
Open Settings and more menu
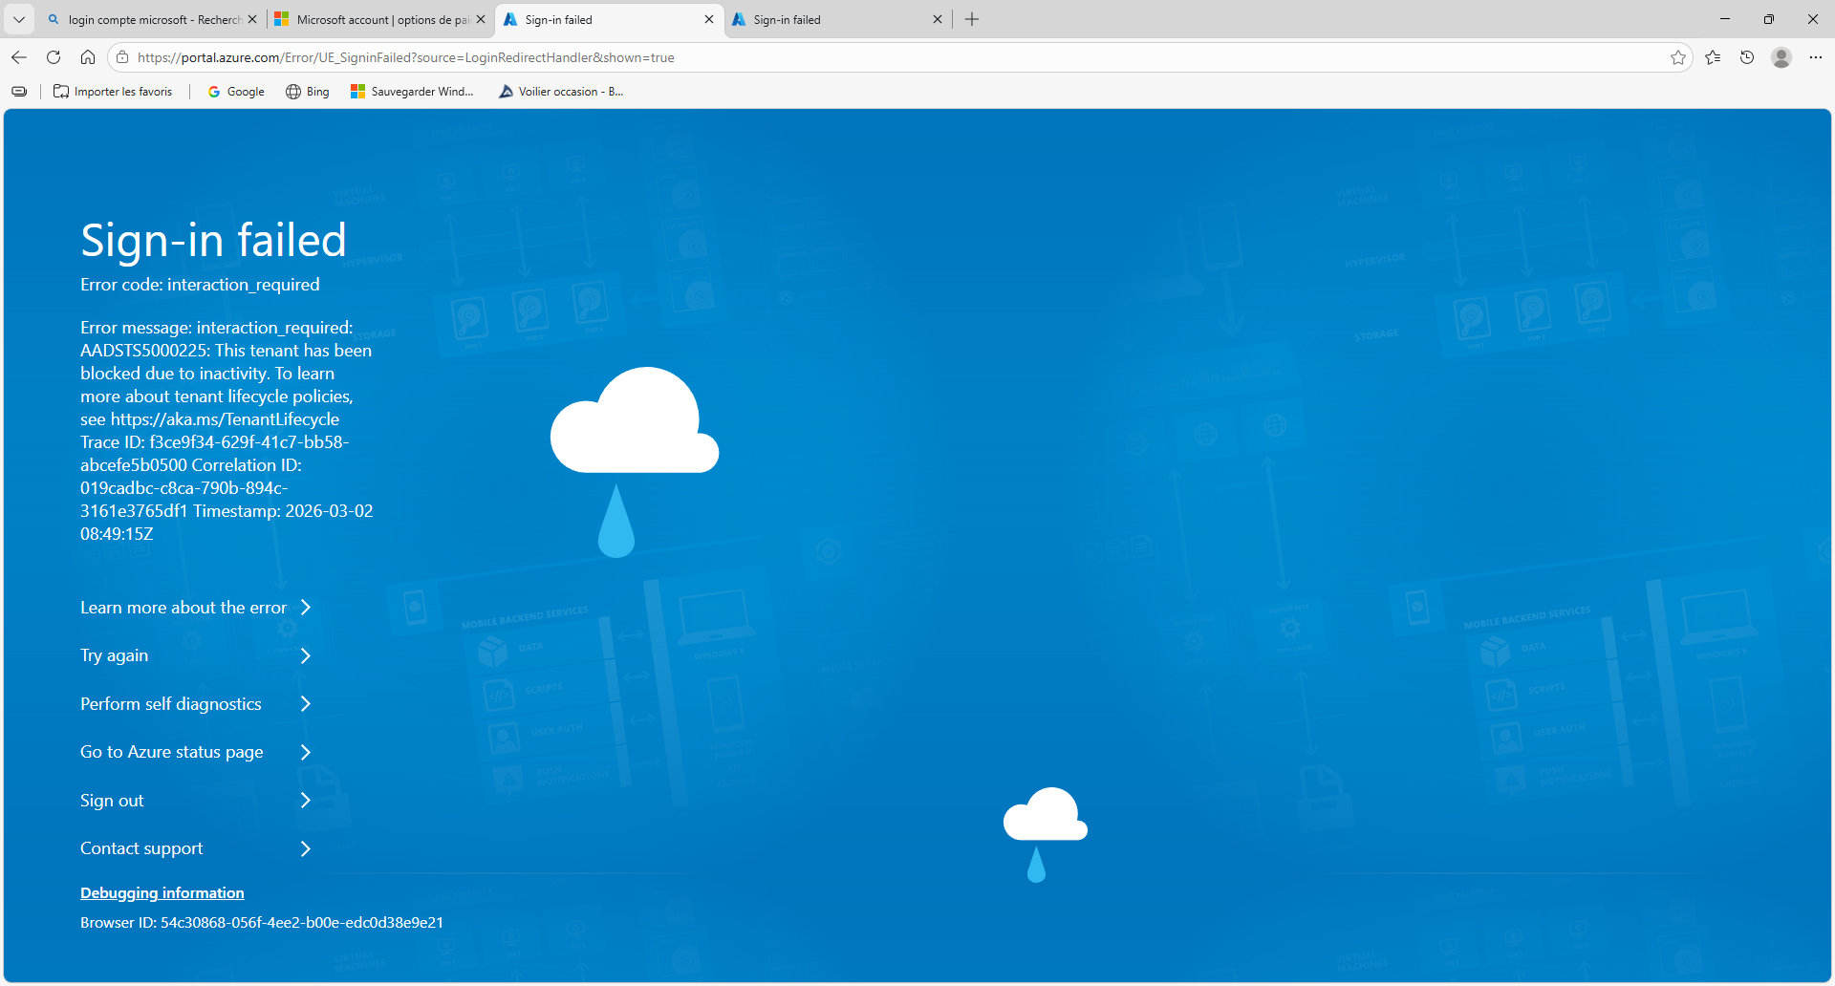coord(1816,57)
